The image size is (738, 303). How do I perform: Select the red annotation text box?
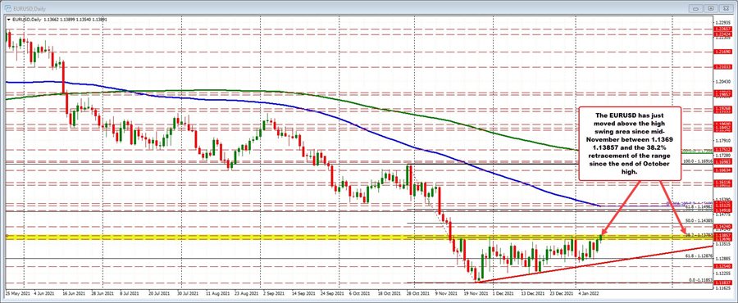(631, 143)
